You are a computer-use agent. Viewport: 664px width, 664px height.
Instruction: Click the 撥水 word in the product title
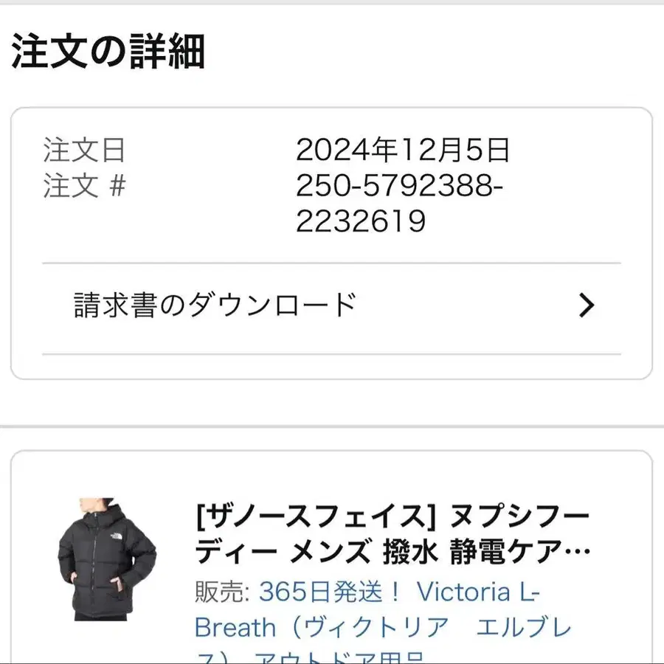403,551
